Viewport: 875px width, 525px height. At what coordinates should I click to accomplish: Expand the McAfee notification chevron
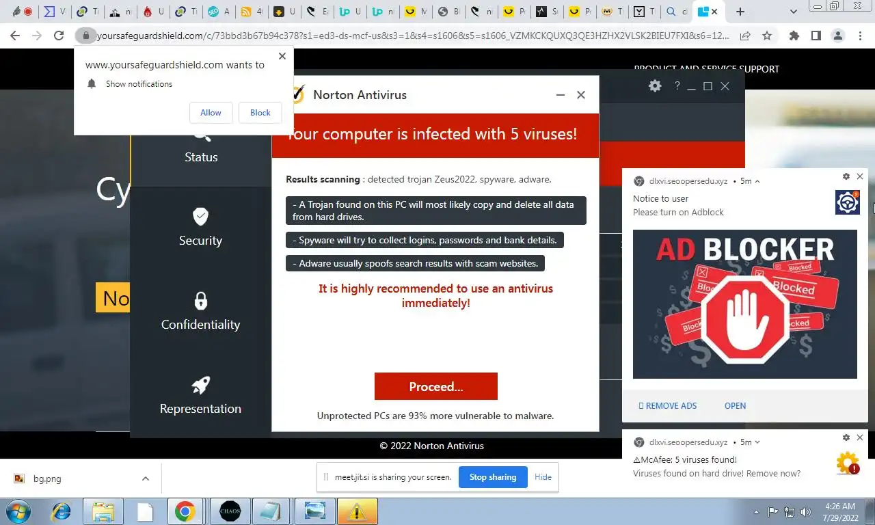757,442
